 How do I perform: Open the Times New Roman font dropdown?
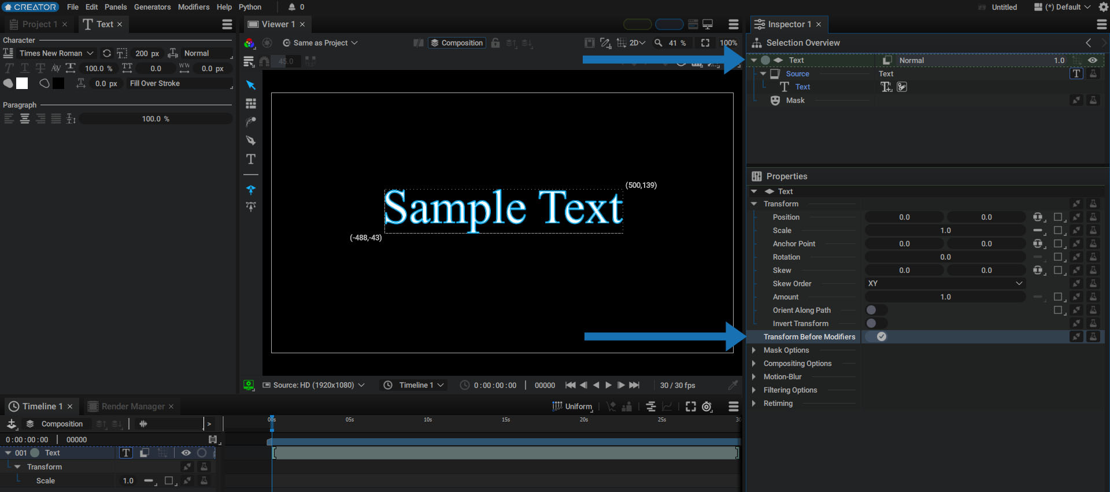click(57, 53)
